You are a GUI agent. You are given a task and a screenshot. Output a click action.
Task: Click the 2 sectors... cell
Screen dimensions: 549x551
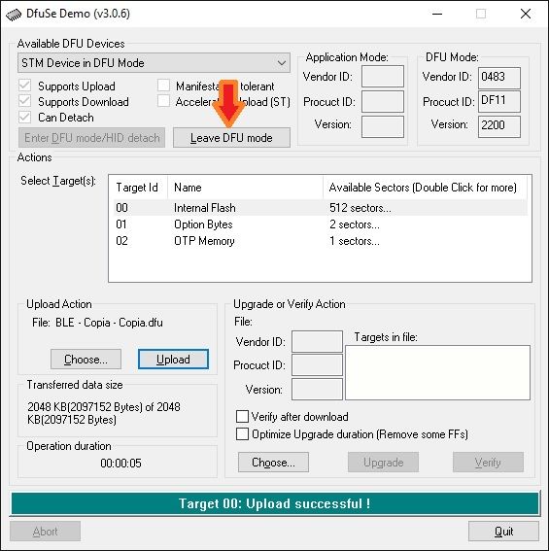[x=355, y=224]
